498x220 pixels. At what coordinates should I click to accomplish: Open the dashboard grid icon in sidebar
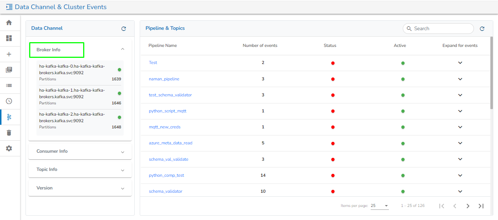(9, 38)
